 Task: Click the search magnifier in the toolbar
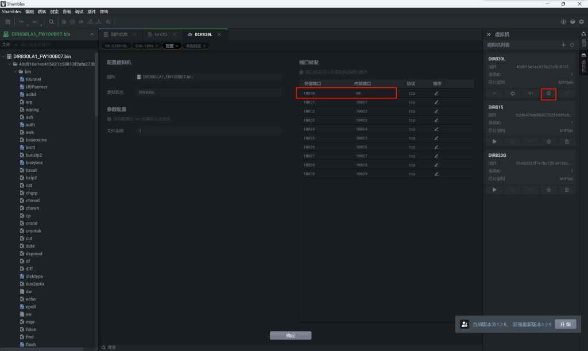pyautogui.click(x=51, y=22)
